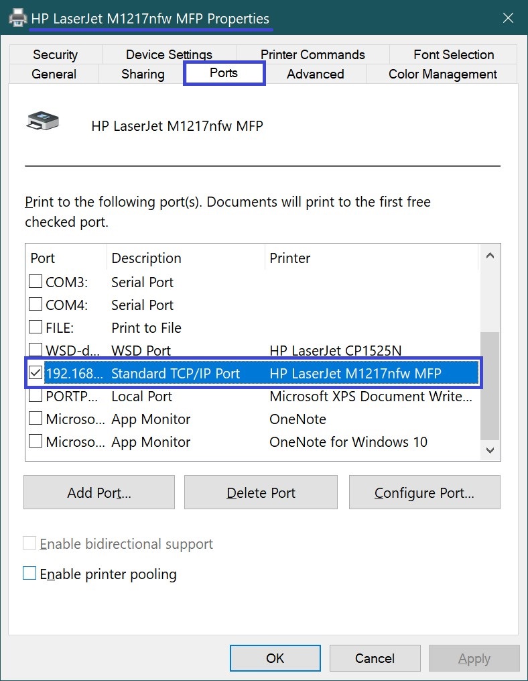Click the HP LaserJet printer image icon
Image resolution: width=528 pixels, height=681 pixels.
pyautogui.click(x=42, y=121)
